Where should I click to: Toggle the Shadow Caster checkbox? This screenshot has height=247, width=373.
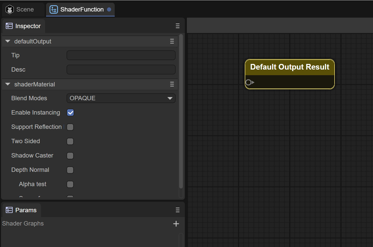[x=70, y=156]
